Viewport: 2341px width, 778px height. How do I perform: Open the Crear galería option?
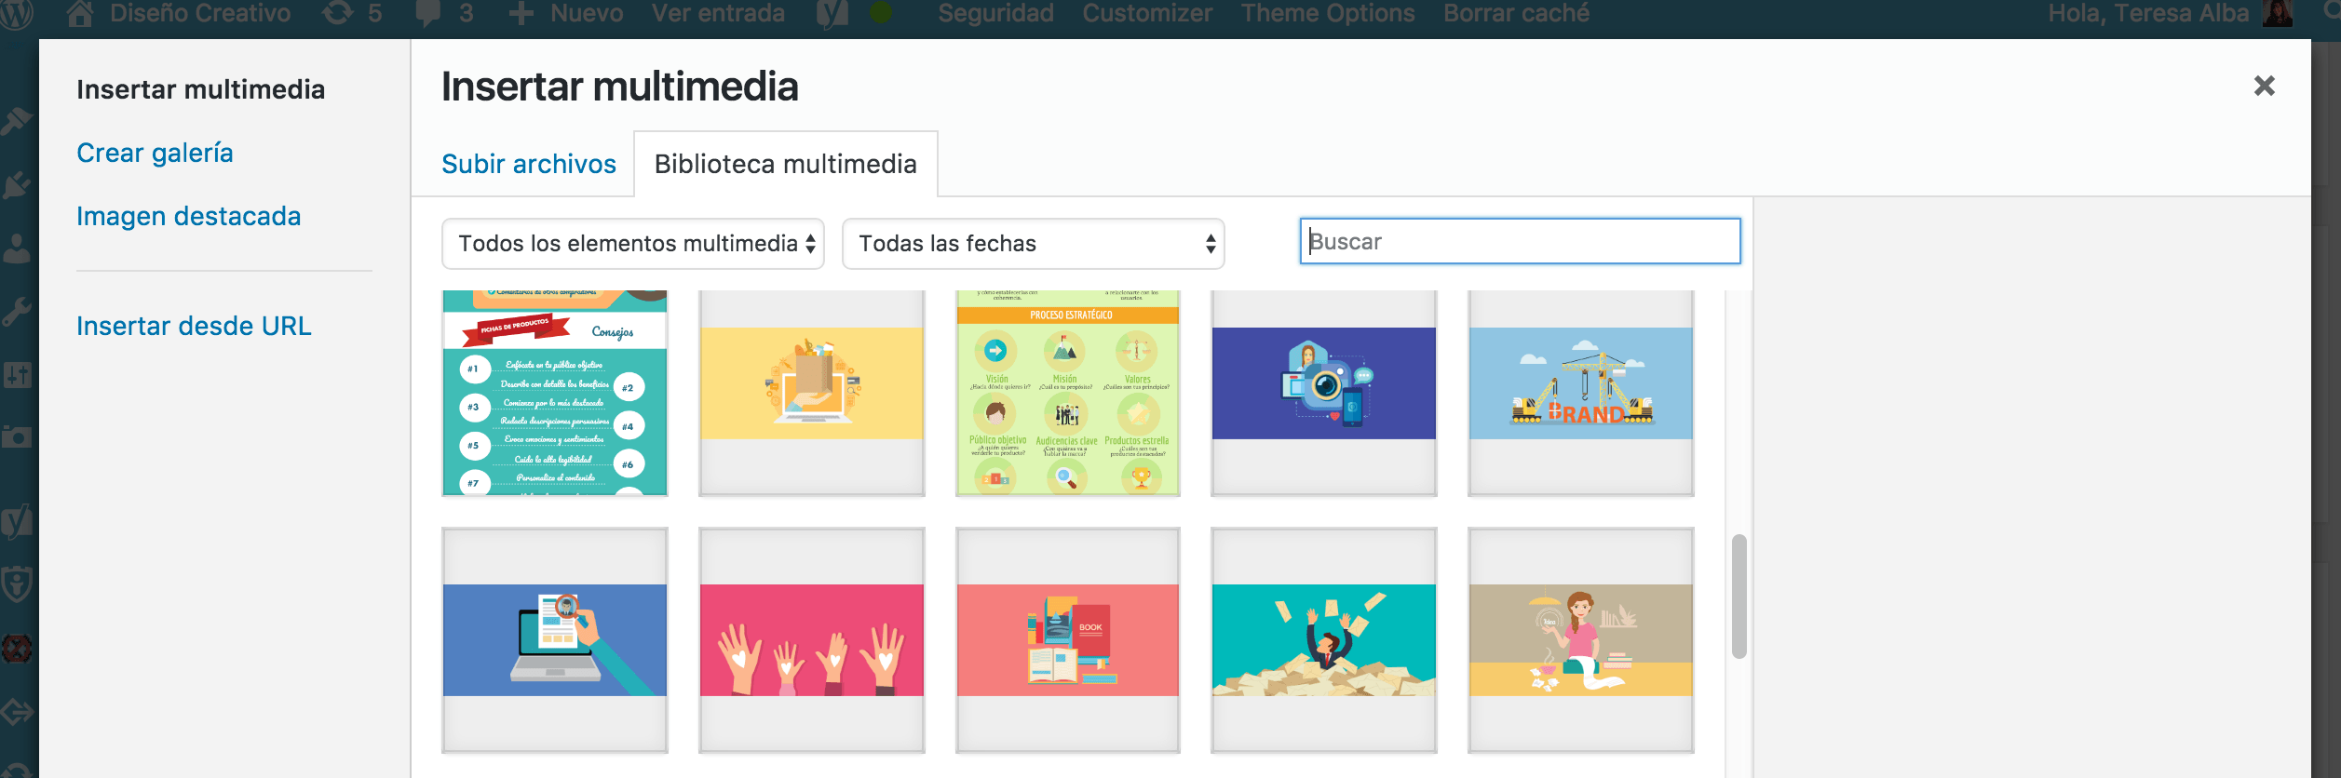[x=155, y=153]
